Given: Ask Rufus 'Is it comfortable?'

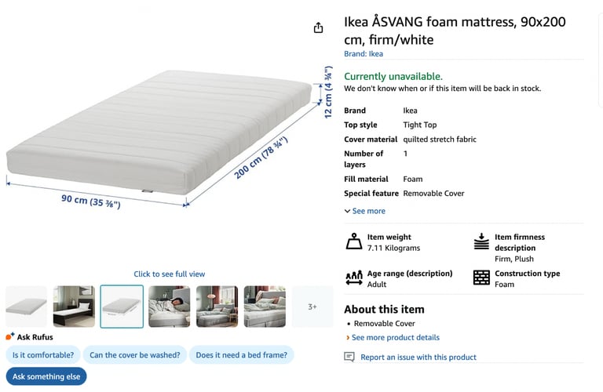Looking at the screenshot, I should tap(43, 354).
